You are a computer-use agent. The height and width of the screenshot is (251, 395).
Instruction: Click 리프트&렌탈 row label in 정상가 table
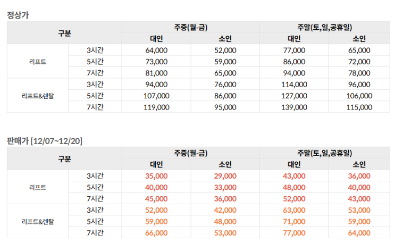[38, 96]
